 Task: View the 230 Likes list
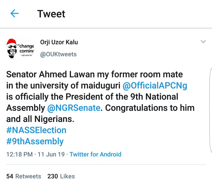tap(61, 176)
